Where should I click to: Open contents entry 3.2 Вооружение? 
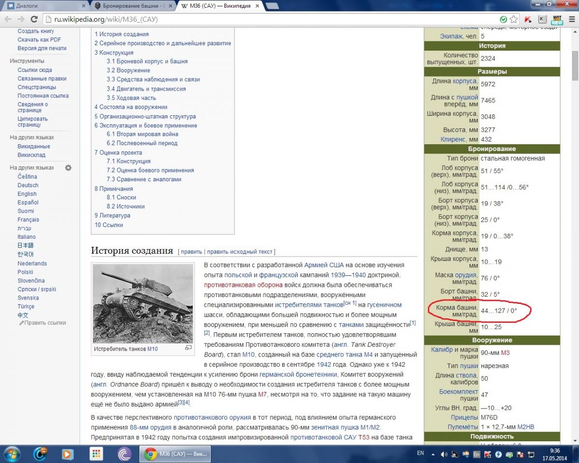(128, 70)
